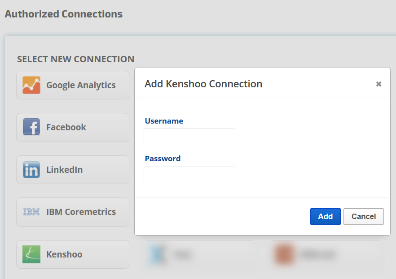Select the Google Analytics text label
Viewport: 396px width, 279px height.
[x=81, y=85]
